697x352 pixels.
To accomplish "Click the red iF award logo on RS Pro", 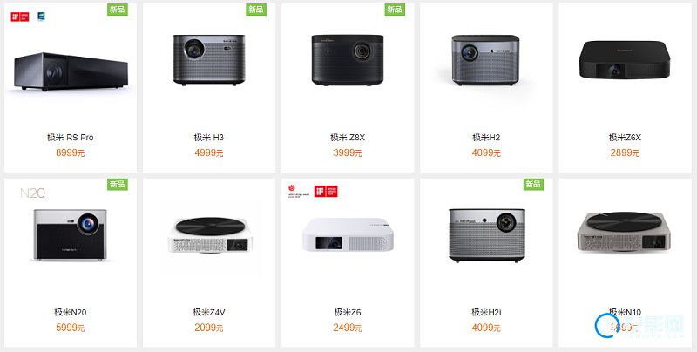I will (x=20, y=17).
